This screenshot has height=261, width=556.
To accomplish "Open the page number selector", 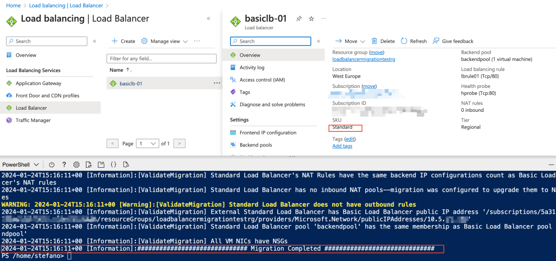I will [147, 144].
